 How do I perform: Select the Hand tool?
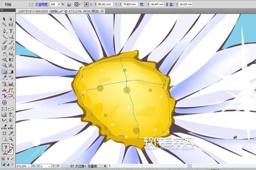click(4, 139)
